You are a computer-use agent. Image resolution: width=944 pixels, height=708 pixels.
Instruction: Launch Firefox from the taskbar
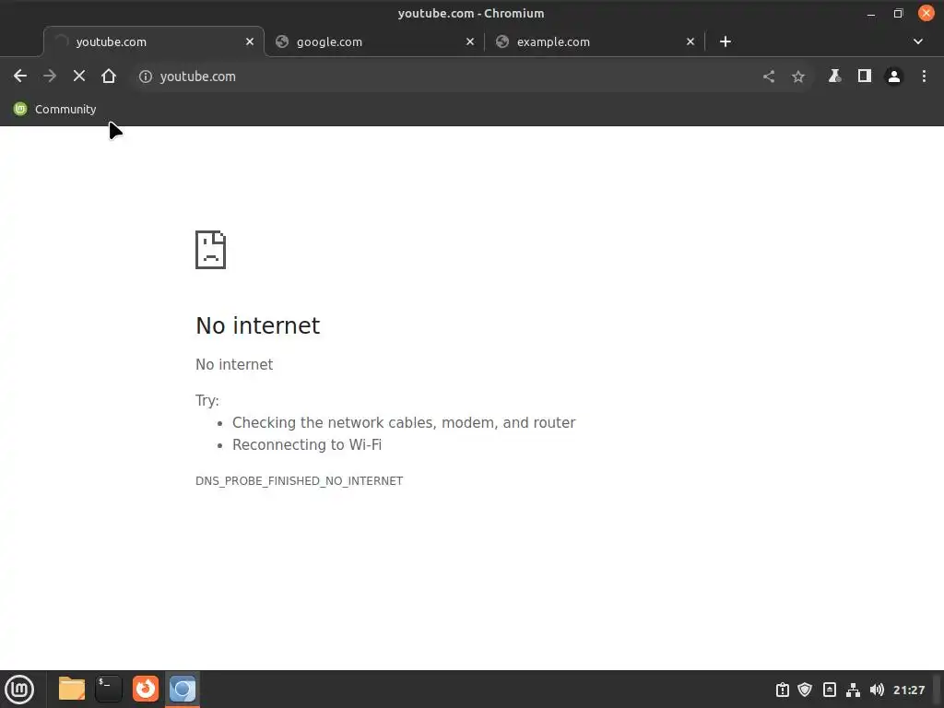pyautogui.click(x=146, y=689)
